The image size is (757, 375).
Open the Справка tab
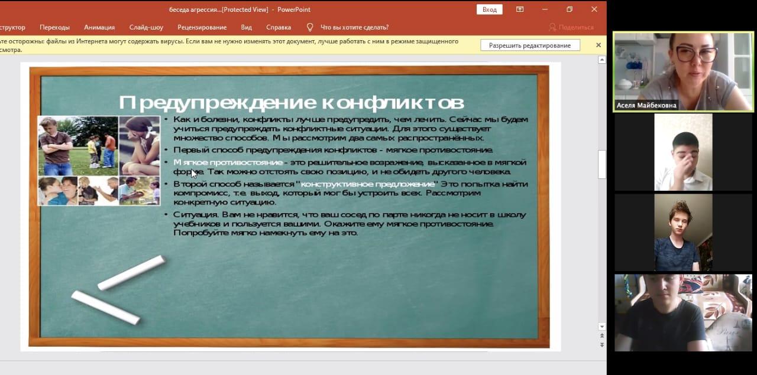pyautogui.click(x=279, y=27)
